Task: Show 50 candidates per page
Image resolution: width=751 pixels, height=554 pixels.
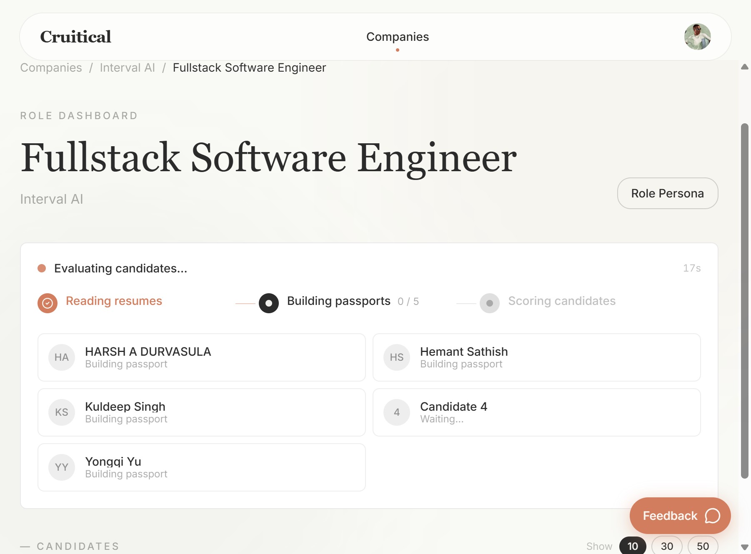Action: pyautogui.click(x=703, y=546)
